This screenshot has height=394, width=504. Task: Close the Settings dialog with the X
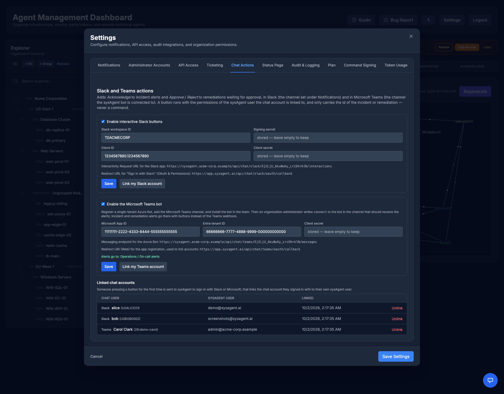point(411,36)
